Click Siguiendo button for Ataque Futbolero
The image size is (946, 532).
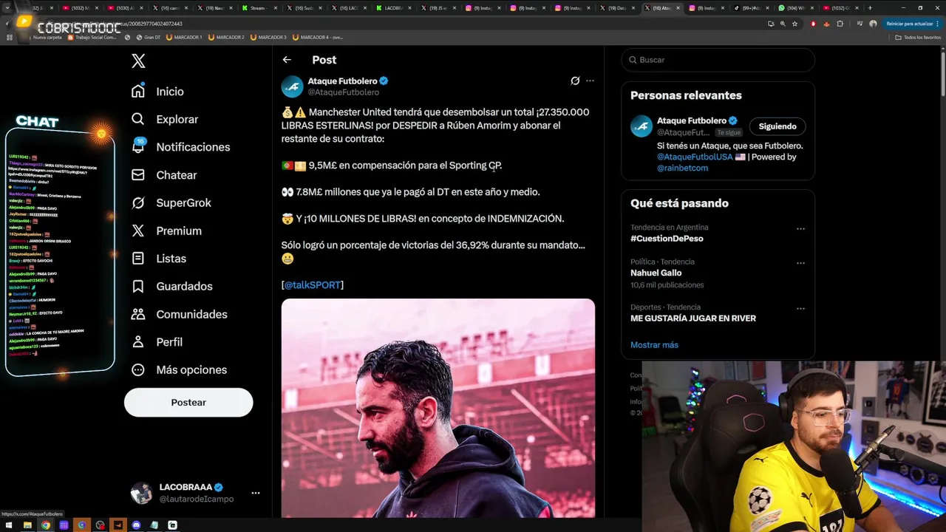point(777,126)
